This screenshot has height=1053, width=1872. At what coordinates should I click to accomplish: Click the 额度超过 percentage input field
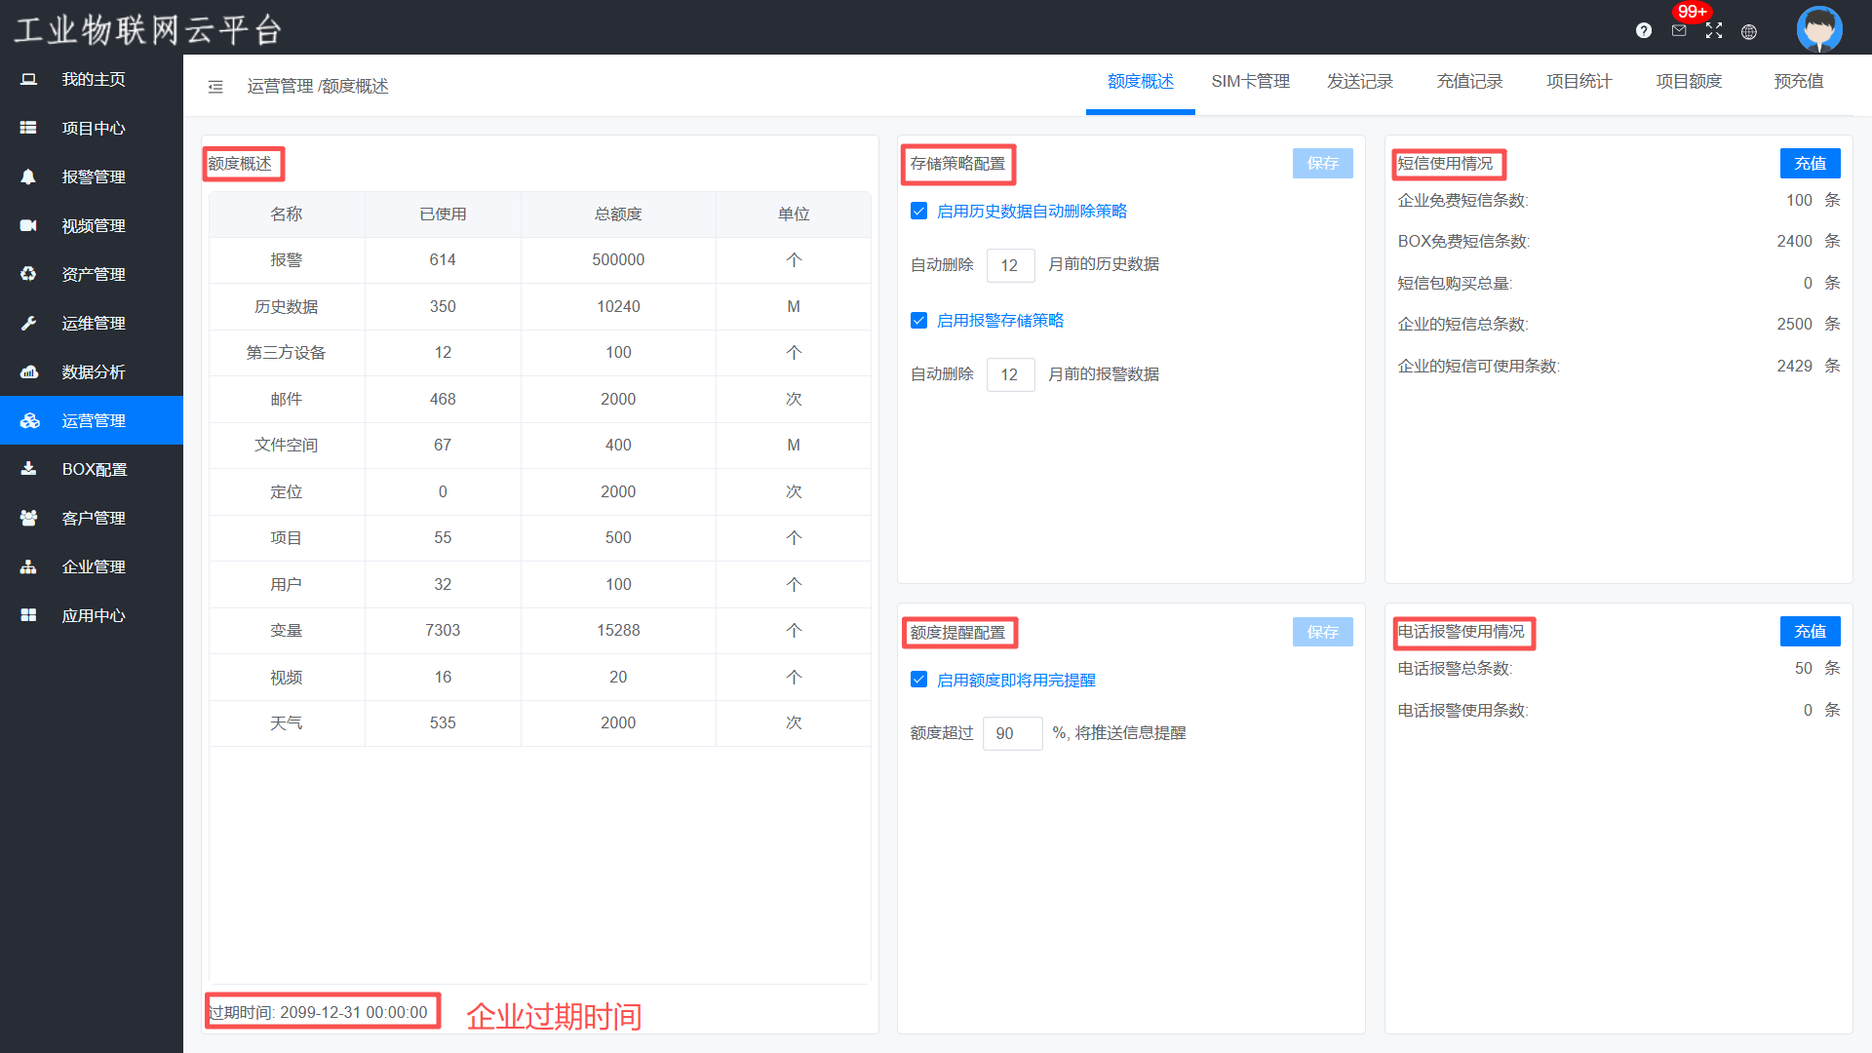pos(1012,733)
